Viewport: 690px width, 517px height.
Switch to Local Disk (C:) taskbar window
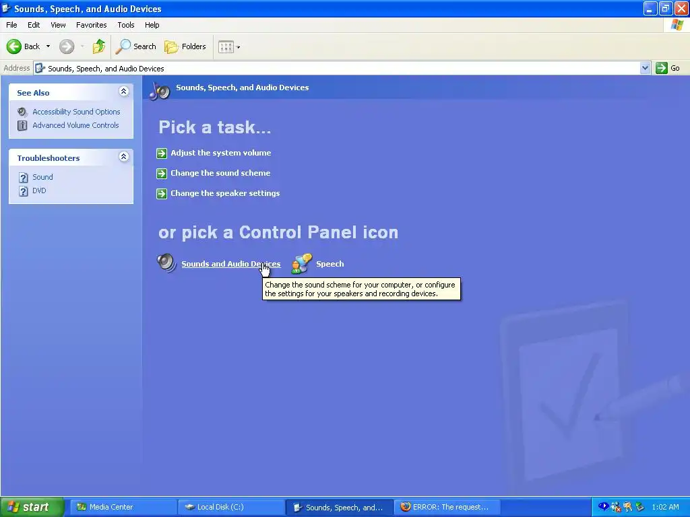coord(230,507)
